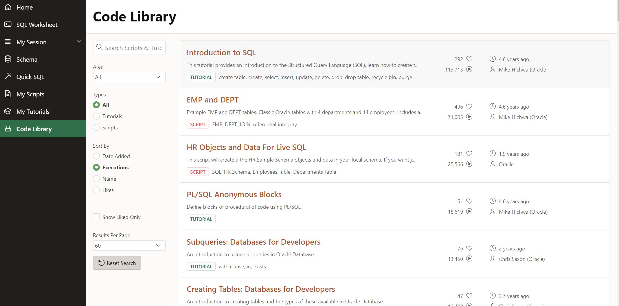The height and width of the screenshot is (306, 619).
Task: Click the 'with clause, in, exists' tags
Action: pyautogui.click(x=242, y=267)
